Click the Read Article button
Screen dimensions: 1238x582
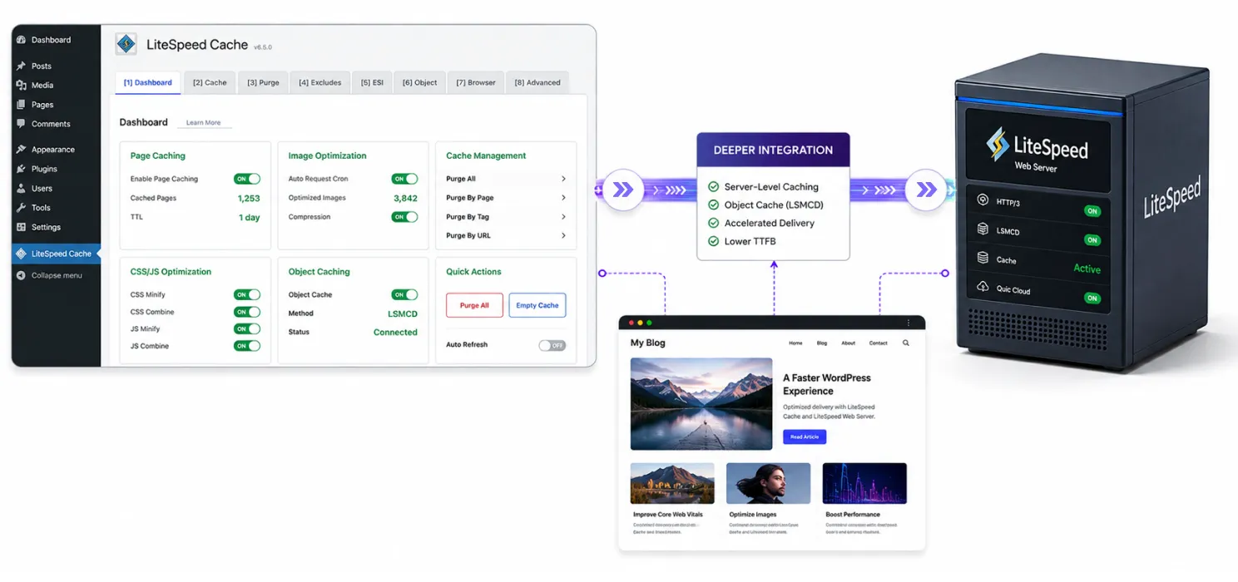805,436
